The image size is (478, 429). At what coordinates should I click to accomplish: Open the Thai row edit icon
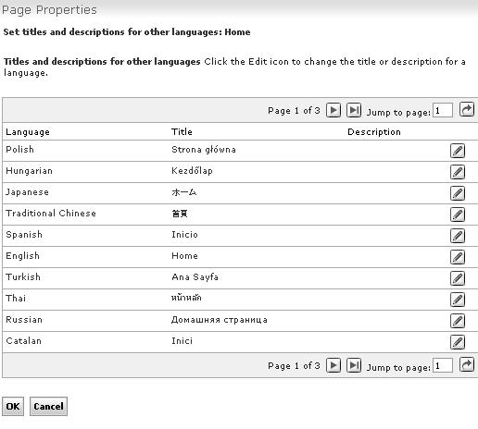[458, 300]
